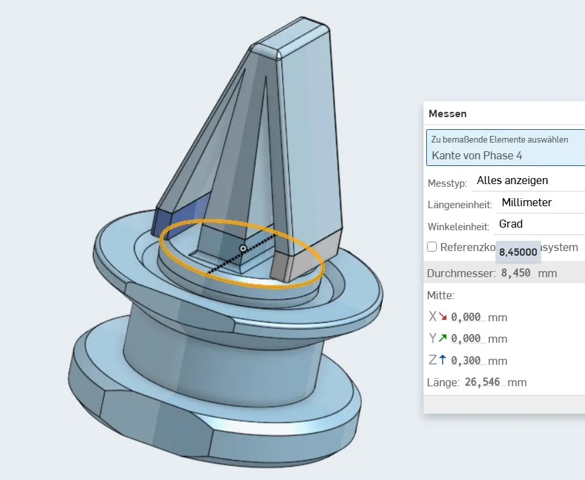This screenshot has height=480, width=585.
Task: Click the green Y axis arrow icon
Action: (x=442, y=338)
